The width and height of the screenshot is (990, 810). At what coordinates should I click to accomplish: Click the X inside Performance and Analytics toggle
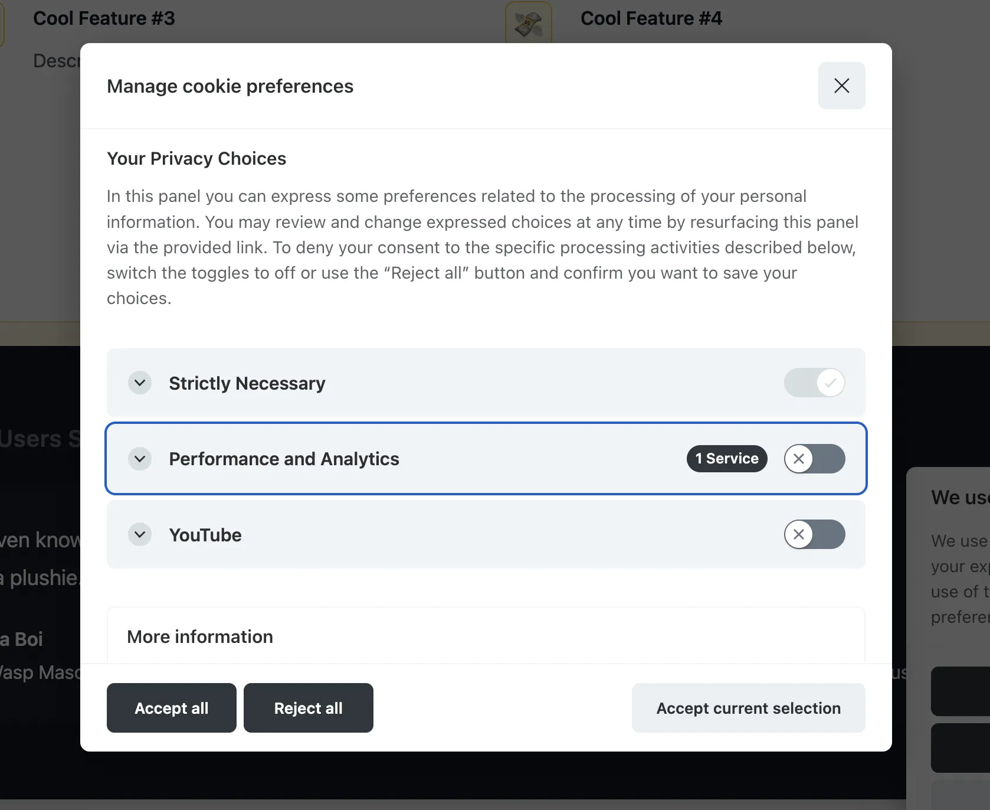click(x=799, y=459)
